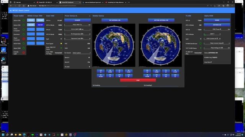The width and height of the screenshot is (245, 137).
Task: Click the Power Switch panel title
Action: 19,16
